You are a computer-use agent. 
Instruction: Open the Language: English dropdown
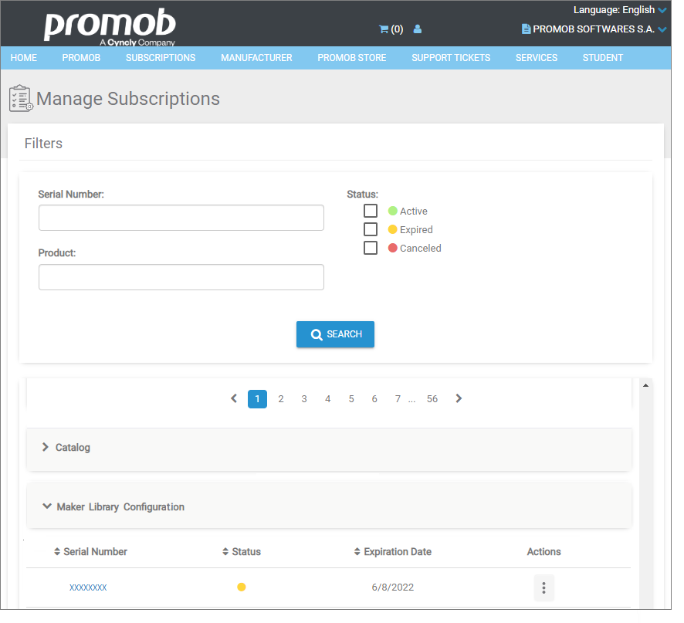(x=620, y=9)
